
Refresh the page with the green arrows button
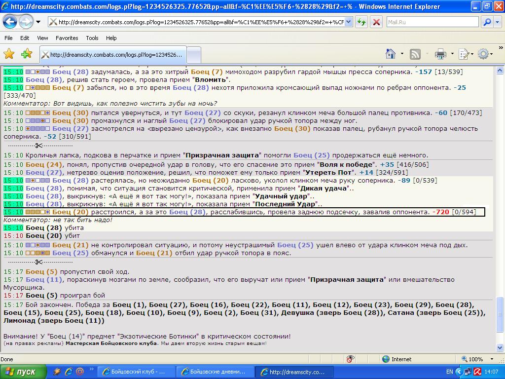(361, 22)
